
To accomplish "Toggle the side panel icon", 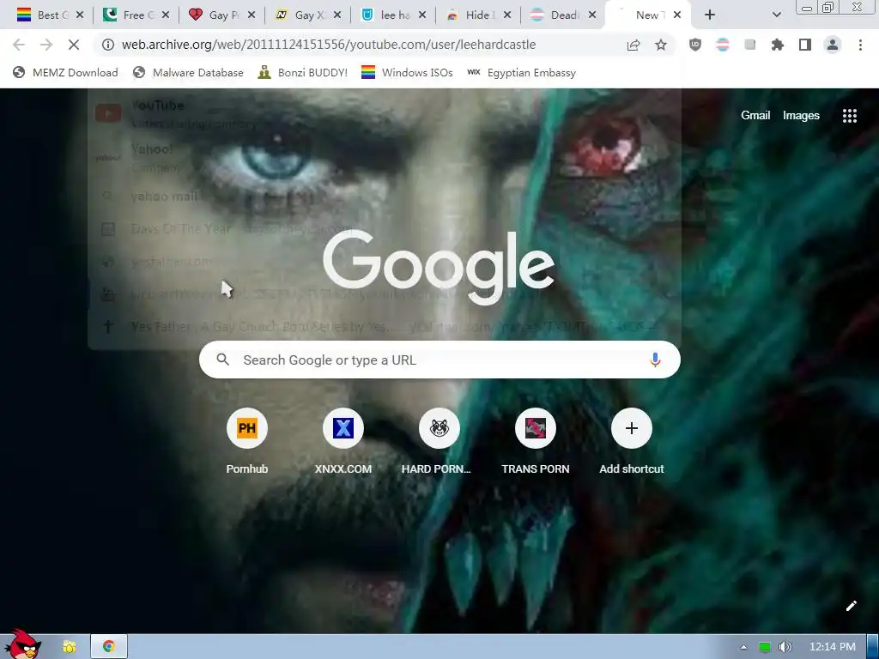I will pos(805,45).
